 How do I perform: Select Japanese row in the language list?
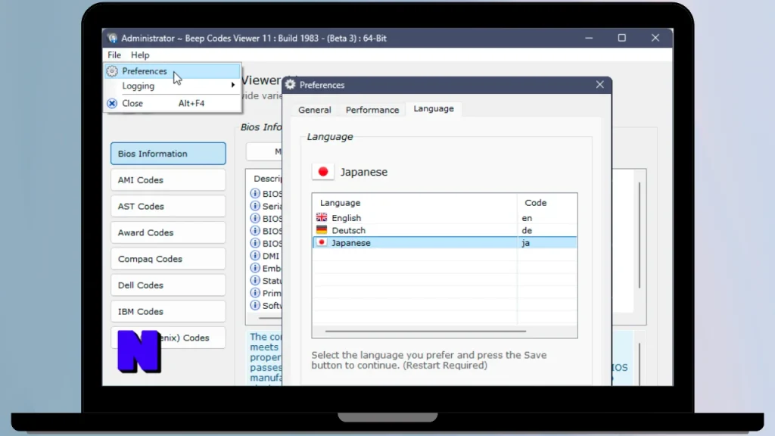pos(444,243)
